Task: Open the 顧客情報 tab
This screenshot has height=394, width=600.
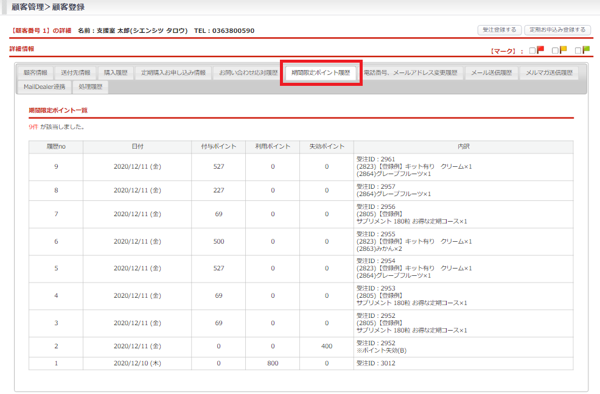Action: (x=35, y=73)
